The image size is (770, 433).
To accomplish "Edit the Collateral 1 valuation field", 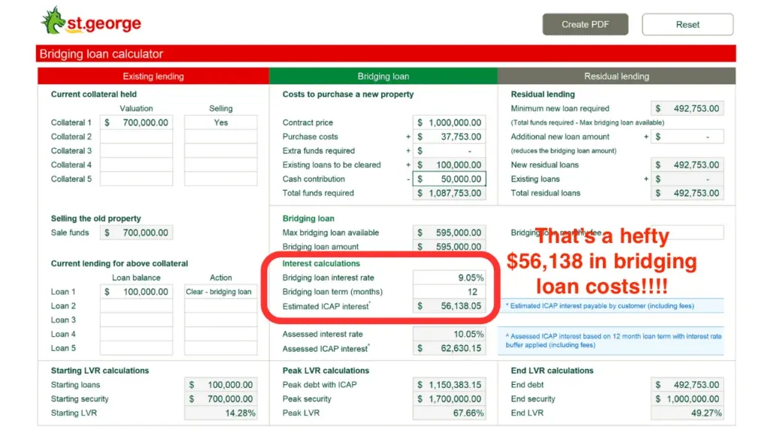I will coord(137,123).
